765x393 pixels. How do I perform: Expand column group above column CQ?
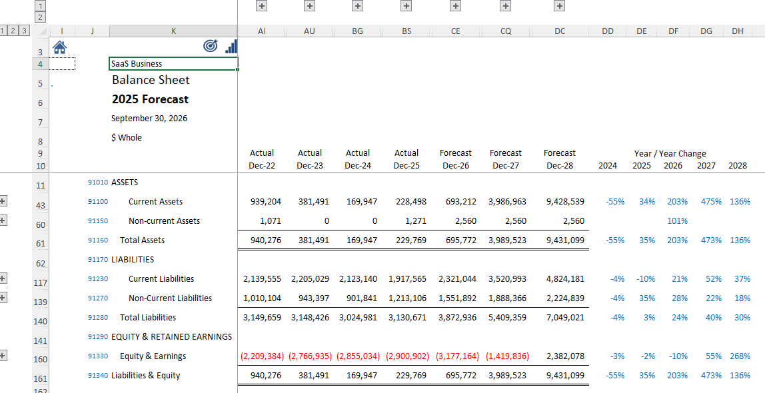coord(506,6)
